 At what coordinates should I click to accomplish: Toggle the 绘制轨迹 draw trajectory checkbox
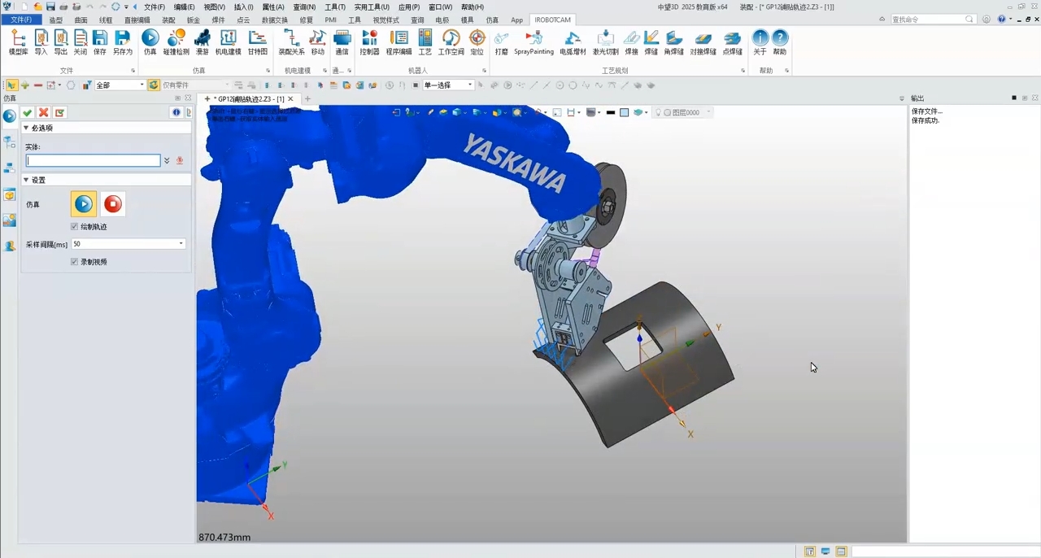click(x=74, y=227)
